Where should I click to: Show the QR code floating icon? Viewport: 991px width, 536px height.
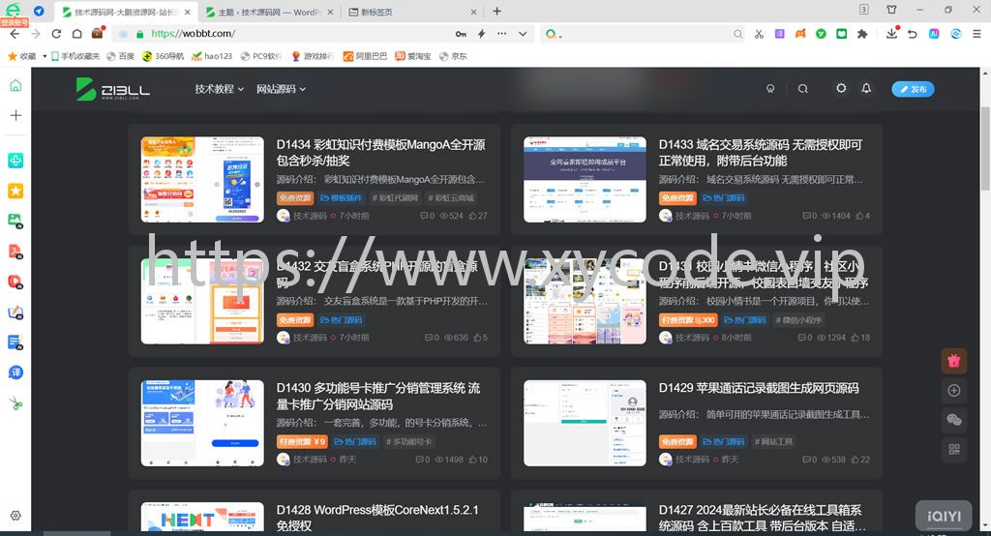click(x=954, y=449)
